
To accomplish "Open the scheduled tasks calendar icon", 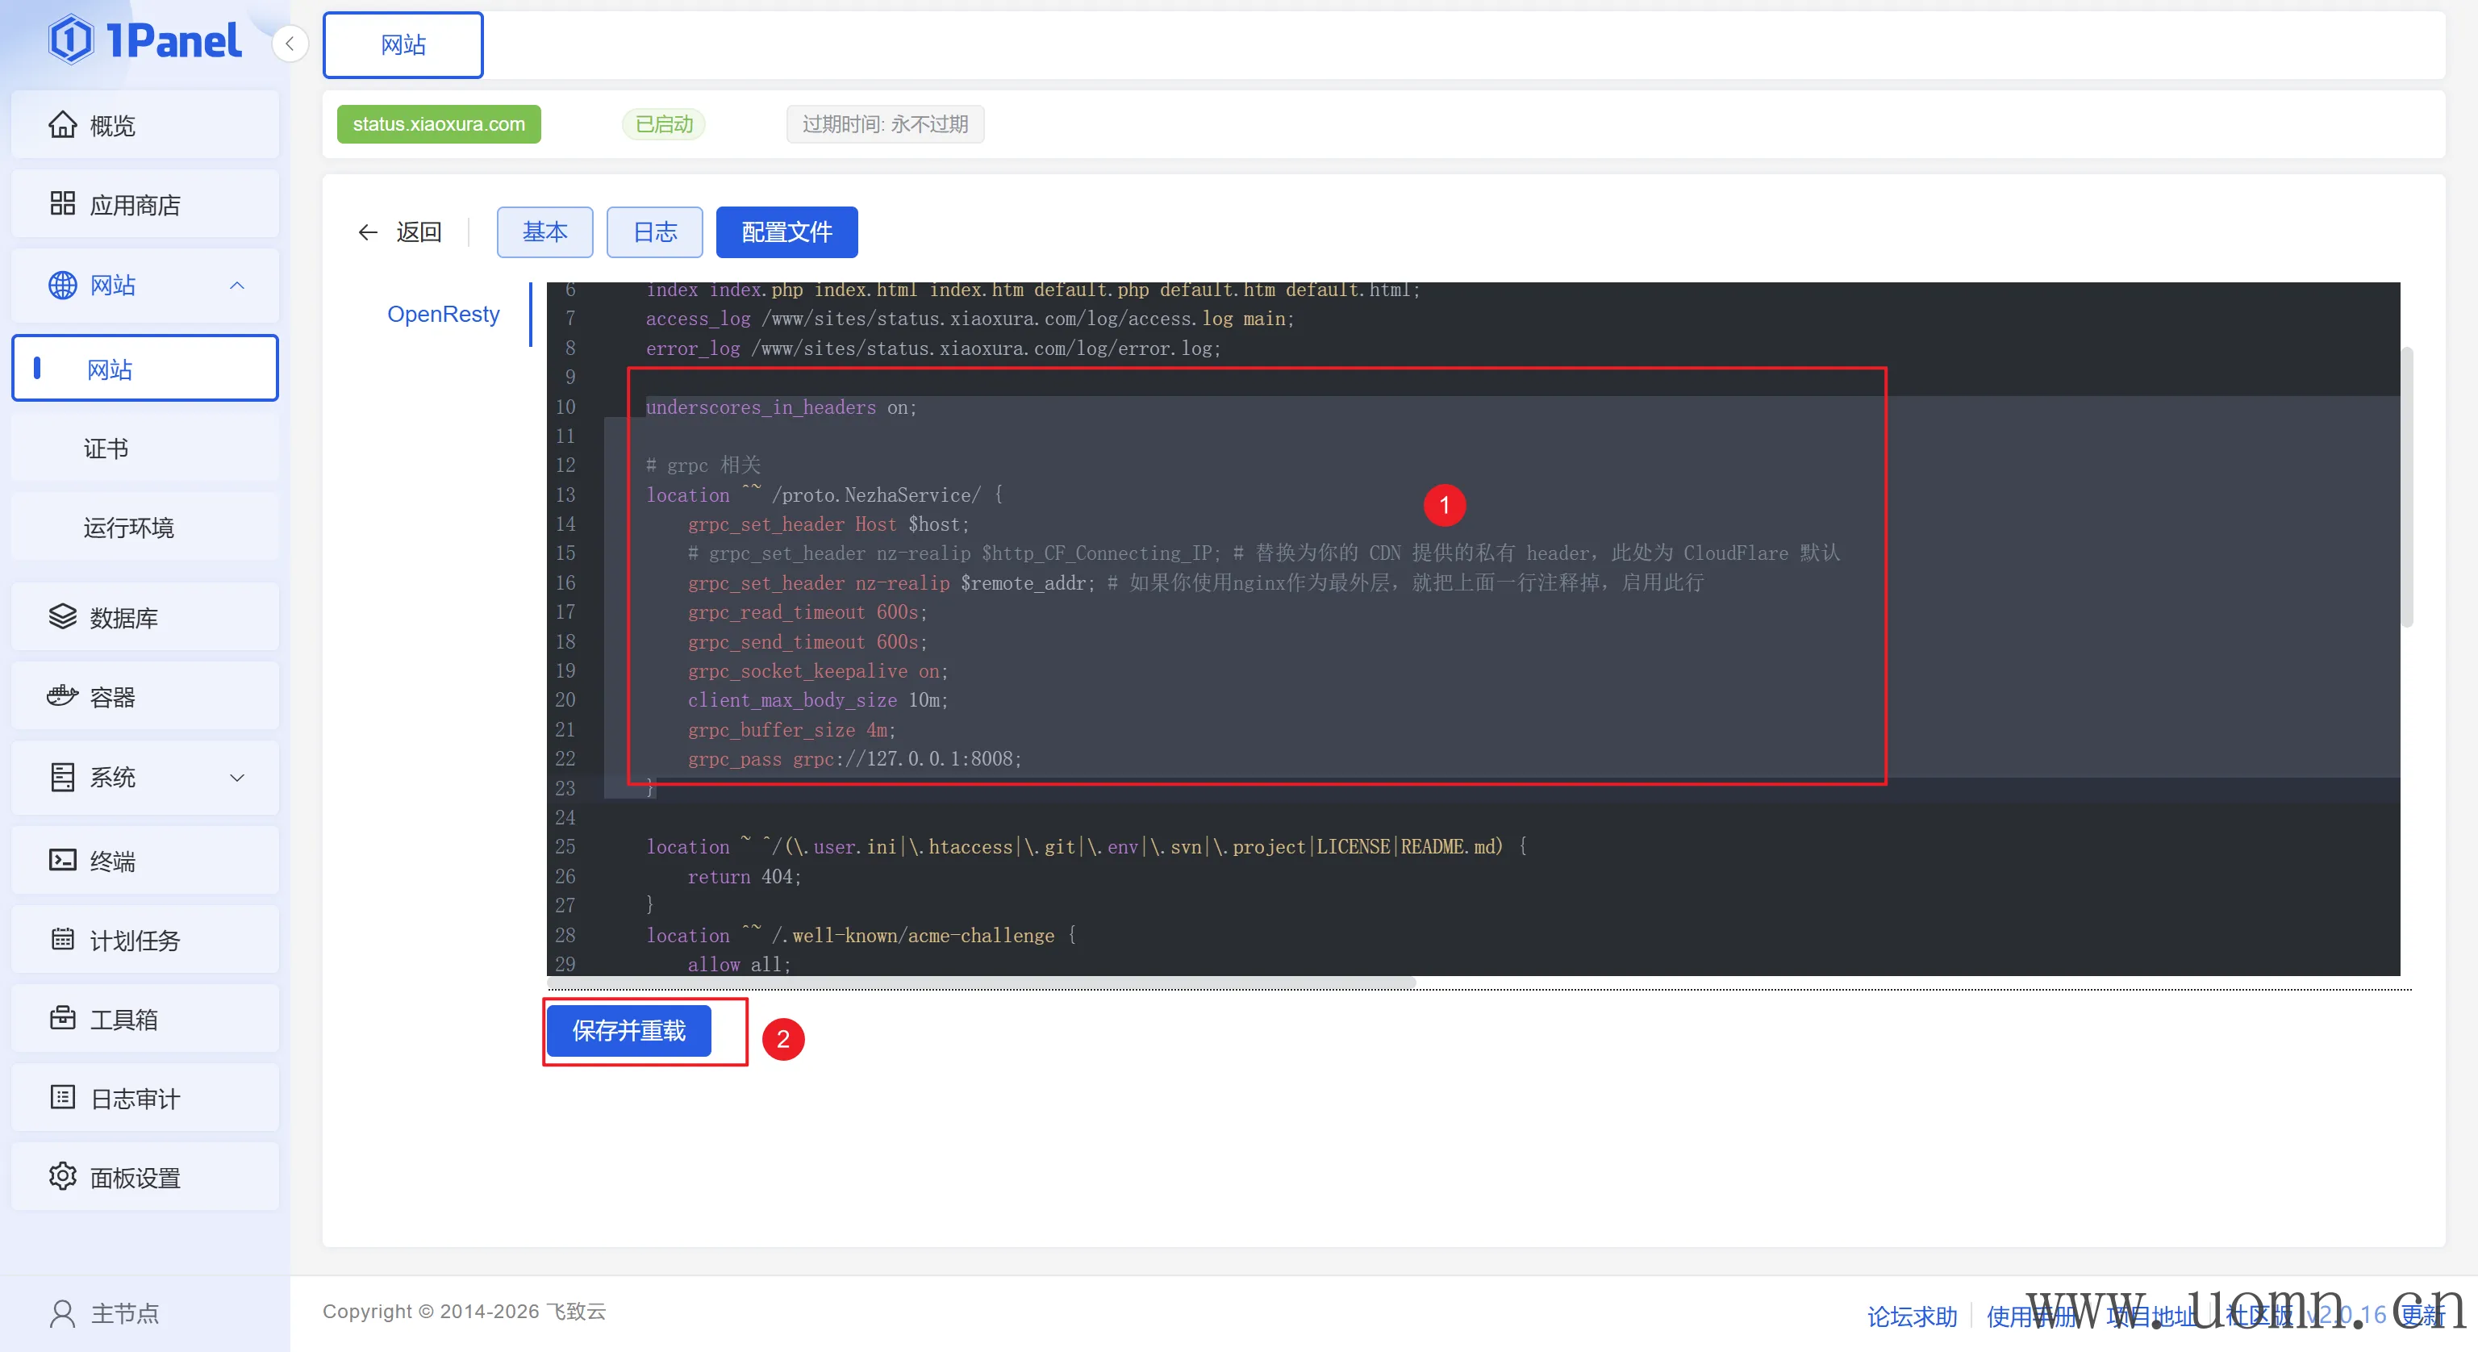I will pyautogui.click(x=63, y=939).
